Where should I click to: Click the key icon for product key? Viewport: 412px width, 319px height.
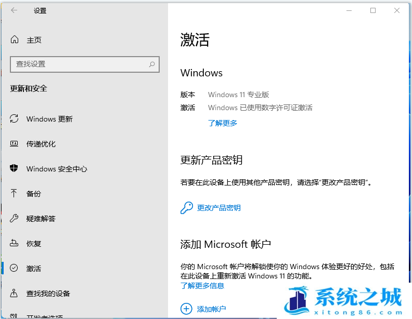(187, 208)
